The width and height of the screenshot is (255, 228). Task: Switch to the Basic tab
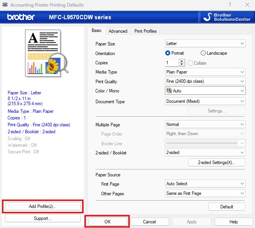[97, 30]
